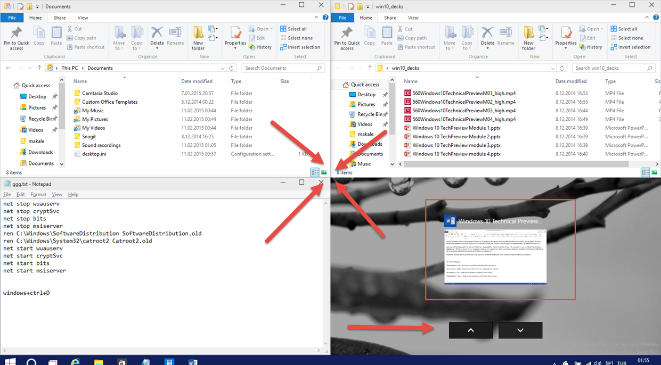The width and height of the screenshot is (661, 365).
Task: Refresh the win10_decks address bar location
Action: pos(562,68)
